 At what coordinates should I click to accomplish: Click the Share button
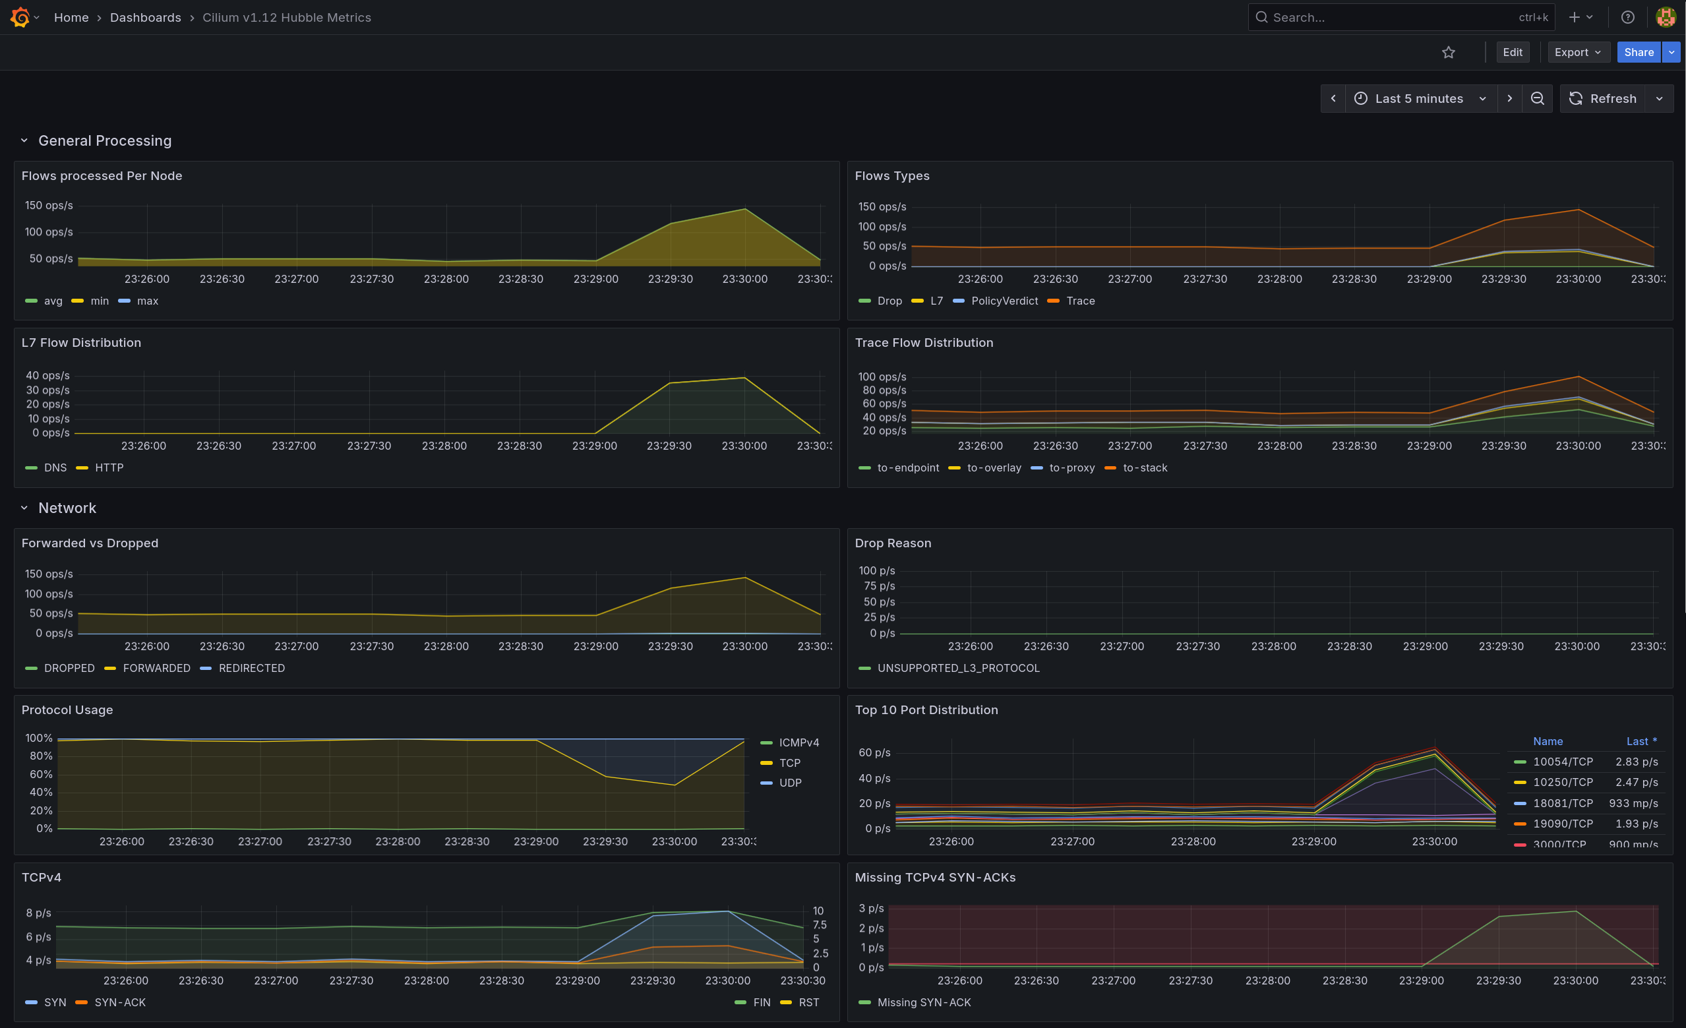point(1638,52)
